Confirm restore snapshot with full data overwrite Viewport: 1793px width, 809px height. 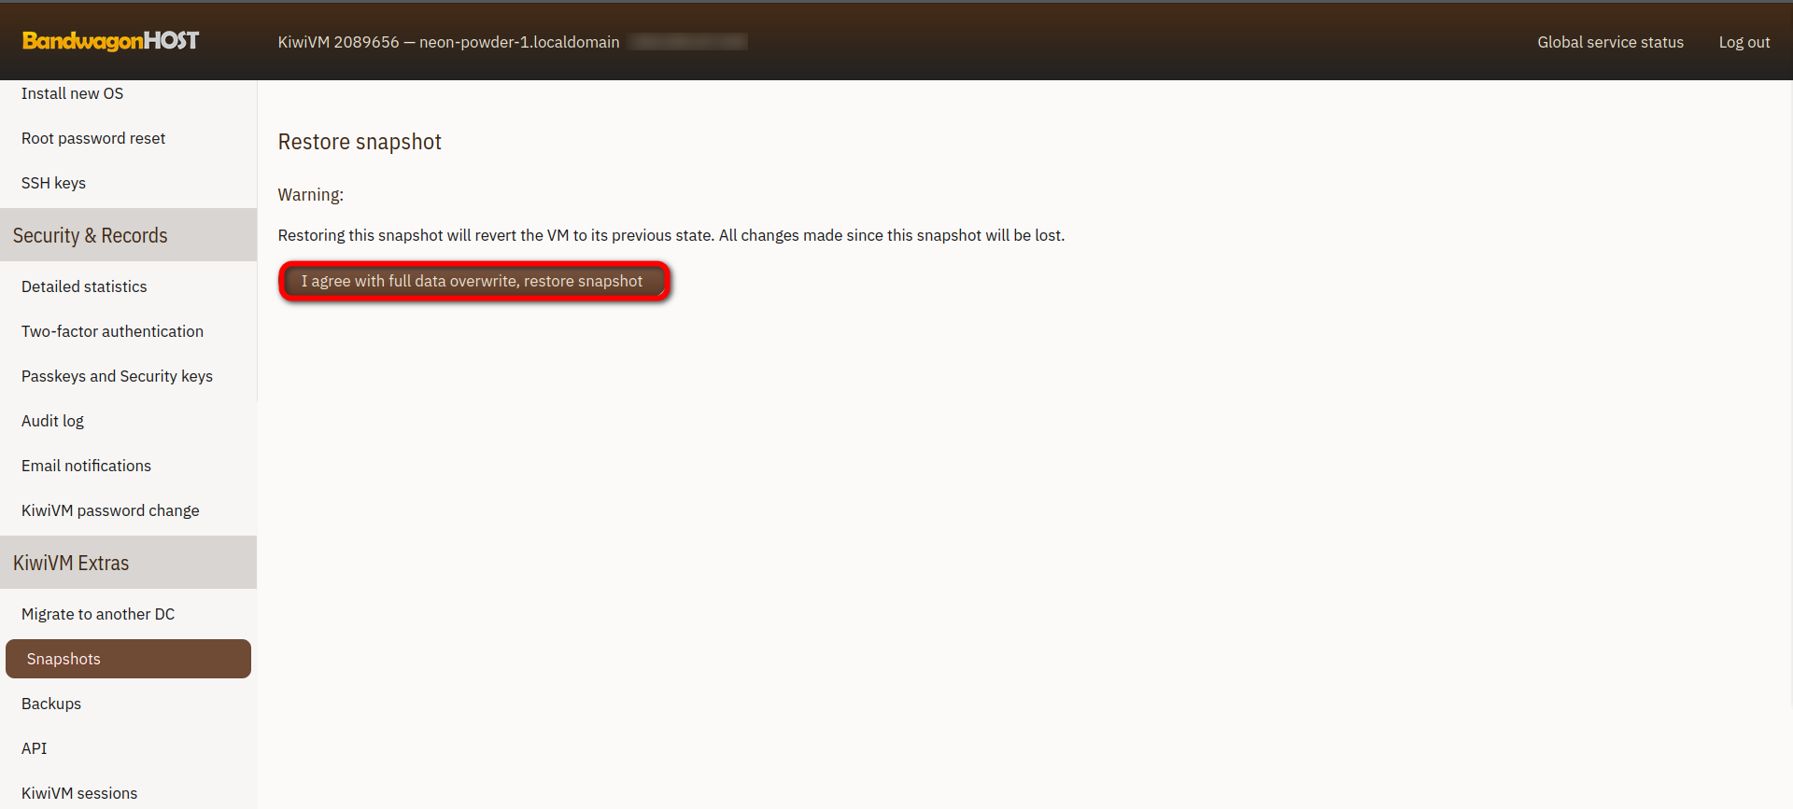473,281
